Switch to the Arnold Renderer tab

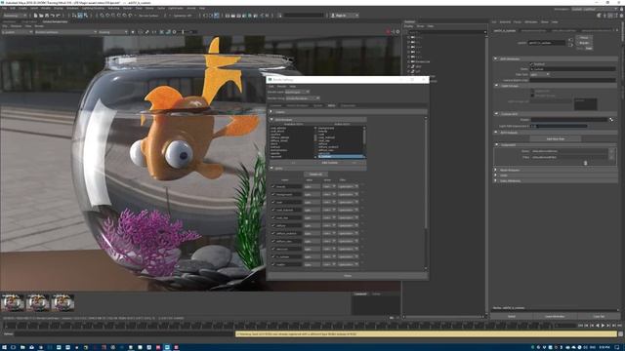coord(297,105)
